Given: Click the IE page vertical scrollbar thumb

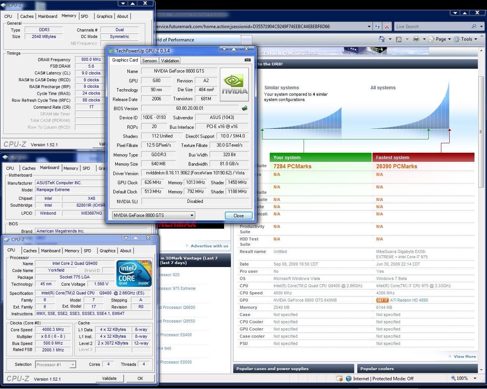Looking at the screenshot, I should click(481, 131).
